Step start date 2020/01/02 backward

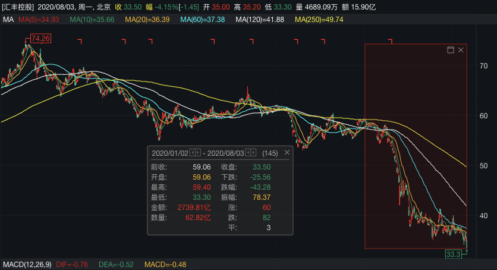191,153
